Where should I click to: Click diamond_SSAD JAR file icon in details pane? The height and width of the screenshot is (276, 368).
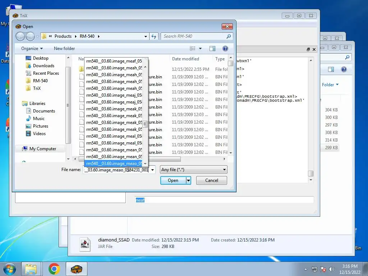point(85,244)
